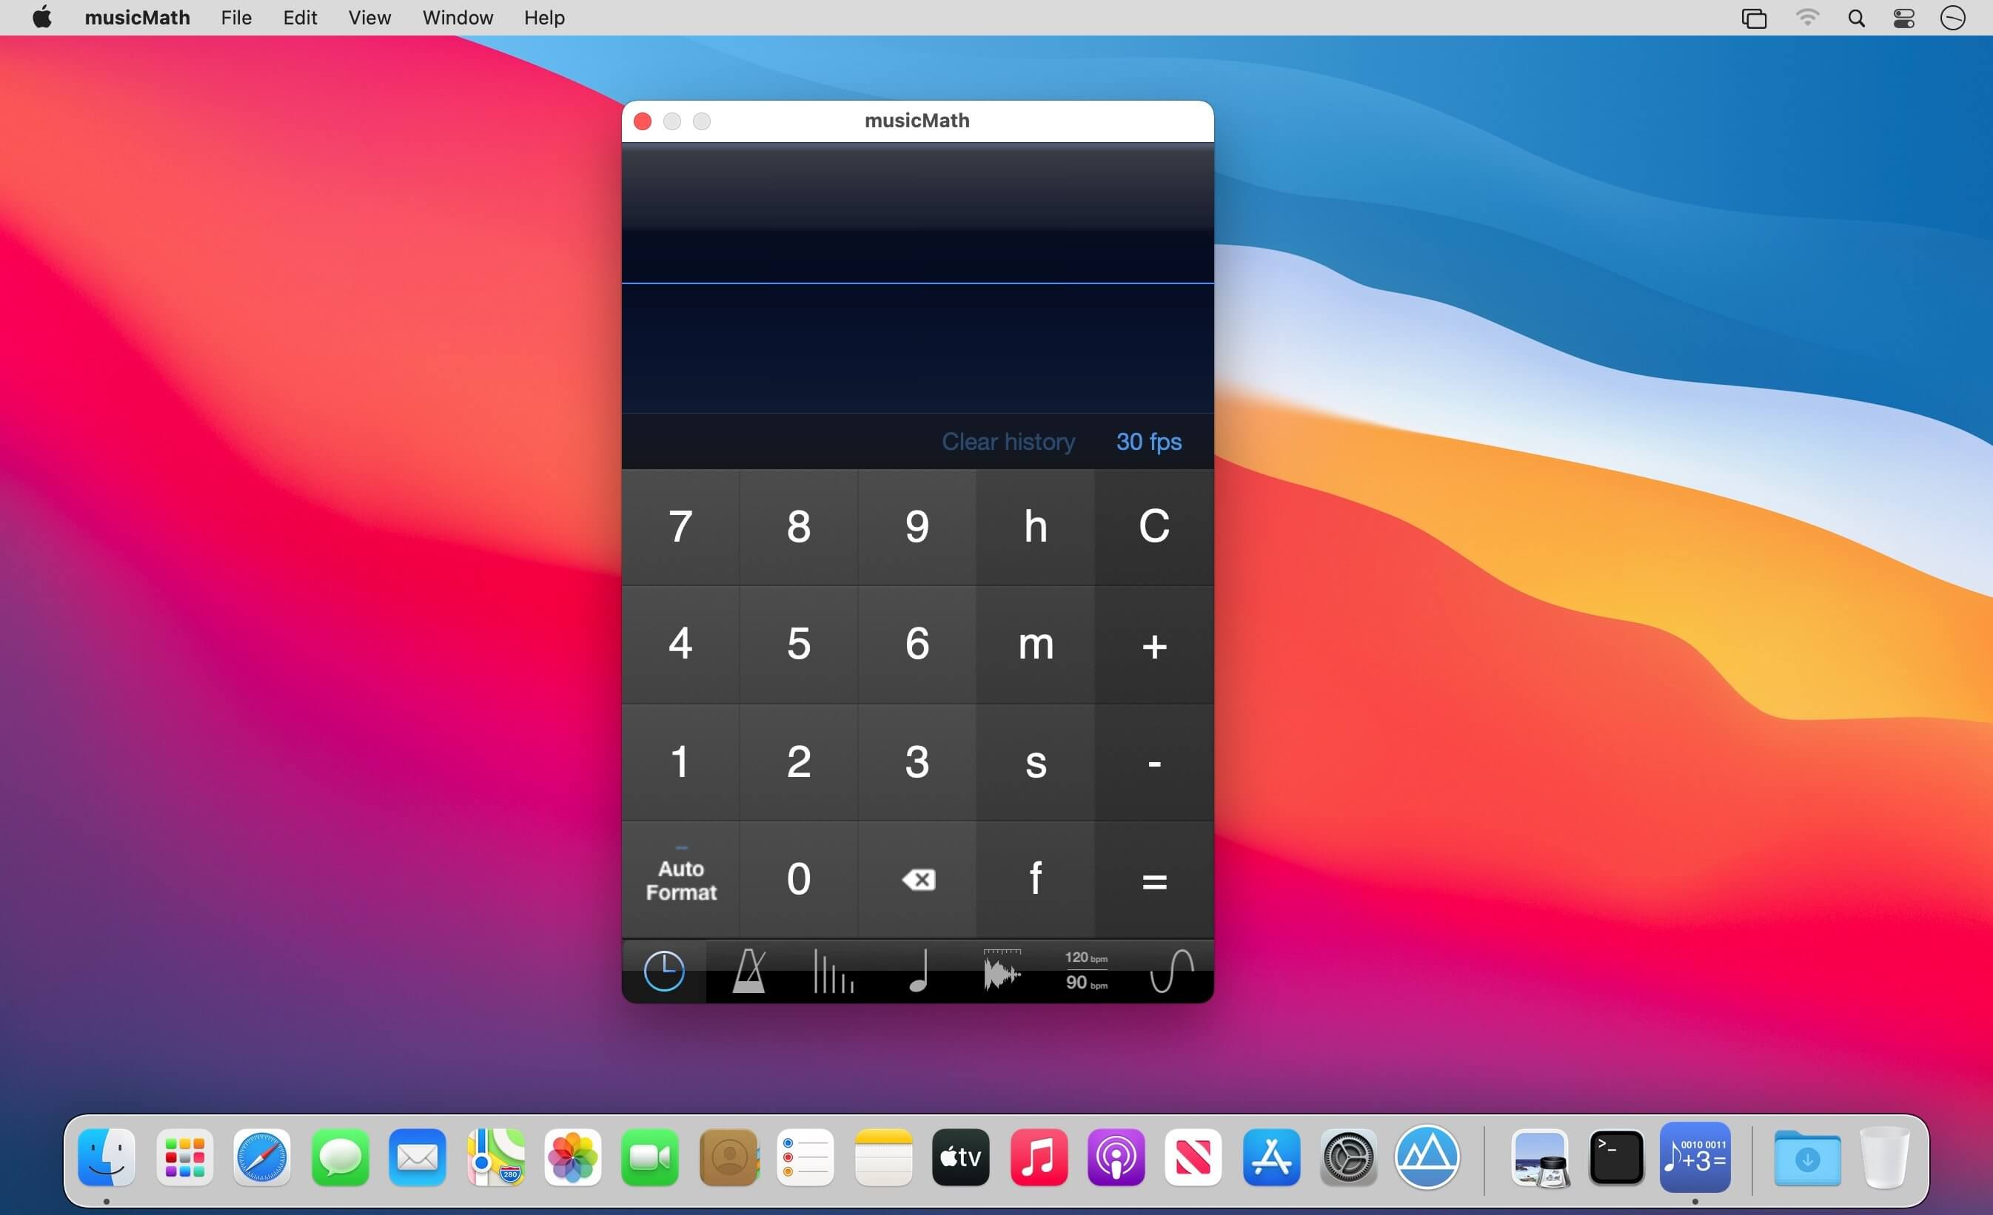Click the Clear history link

[1008, 442]
